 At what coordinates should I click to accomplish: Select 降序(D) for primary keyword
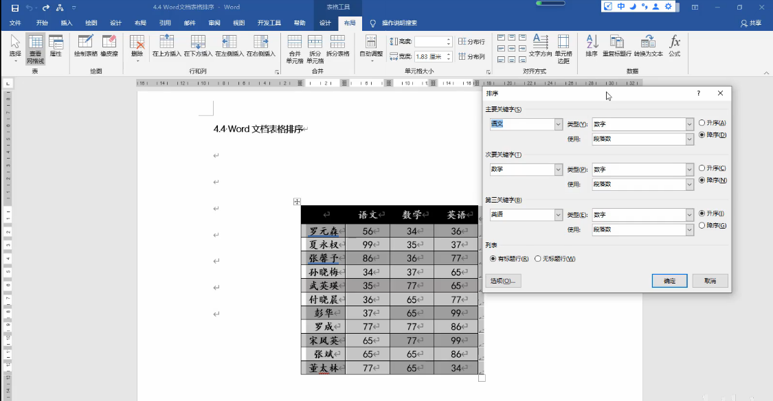(713, 135)
